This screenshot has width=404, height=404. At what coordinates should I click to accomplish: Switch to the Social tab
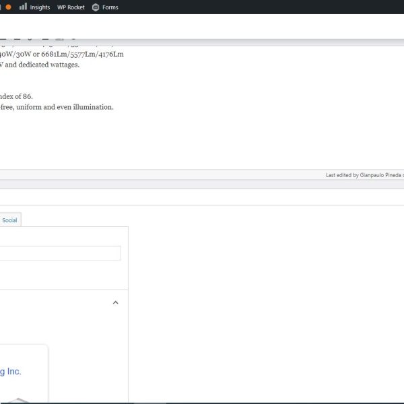tap(9, 220)
